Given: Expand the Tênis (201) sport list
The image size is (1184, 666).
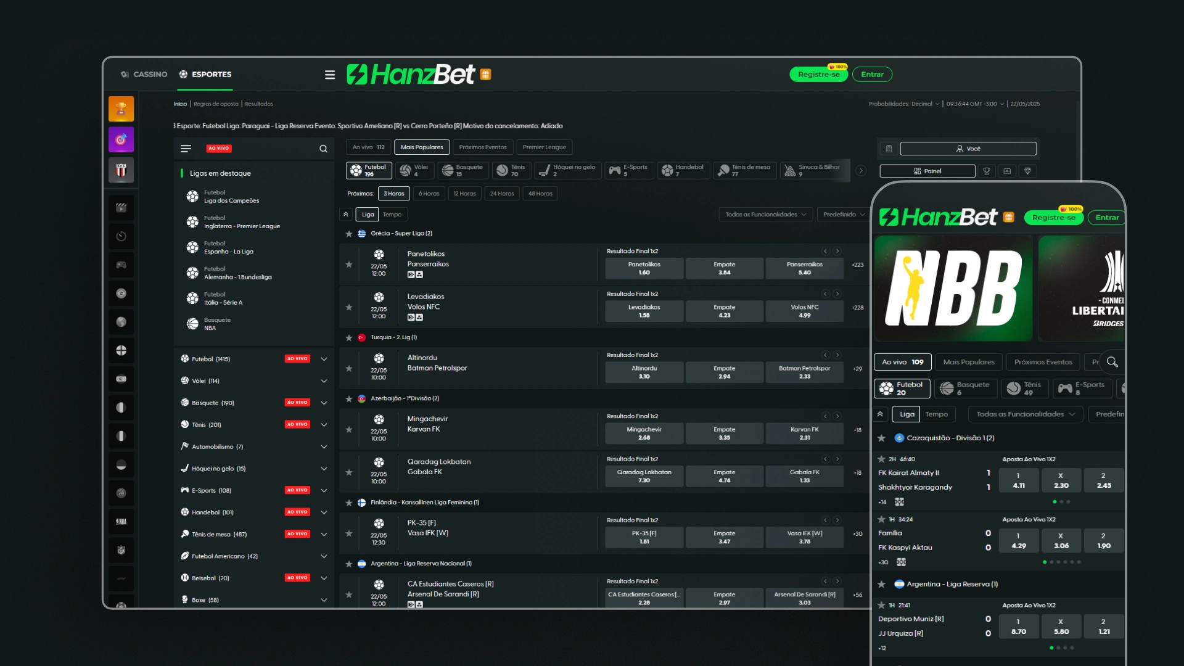Looking at the screenshot, I should (324, 425).
